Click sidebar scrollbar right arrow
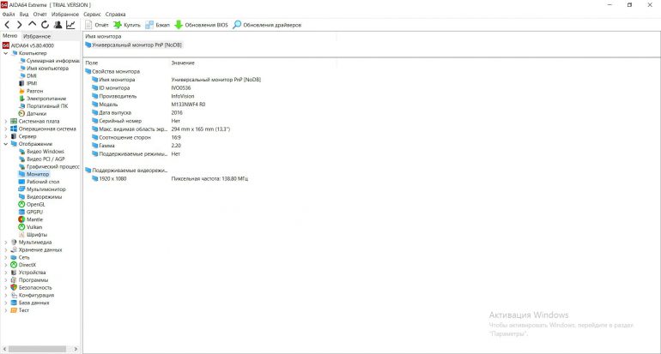Image resolution: width=661 pixels, height=354 pixels. coord(76,349)
